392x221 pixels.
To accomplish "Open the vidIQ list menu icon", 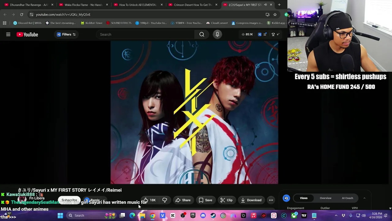I will click(265, 34).
